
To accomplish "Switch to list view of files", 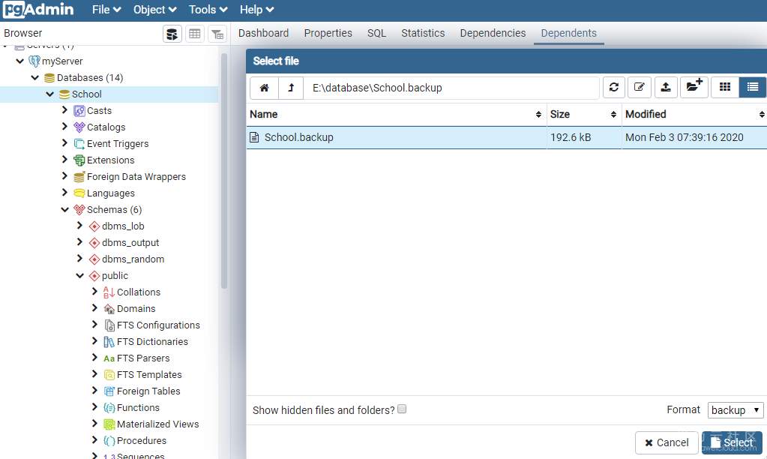I will tap(752, 88).
